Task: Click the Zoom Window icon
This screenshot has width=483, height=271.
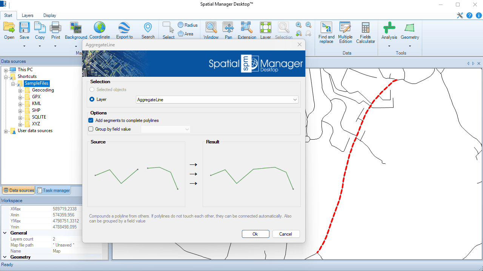Action: tap(211, 27)
